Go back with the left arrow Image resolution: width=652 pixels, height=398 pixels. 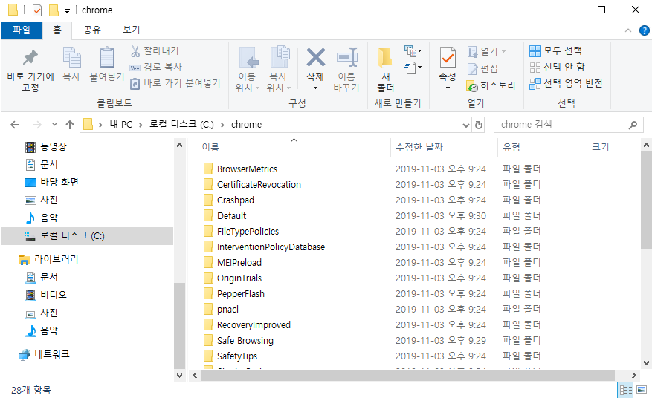[15, 125]
